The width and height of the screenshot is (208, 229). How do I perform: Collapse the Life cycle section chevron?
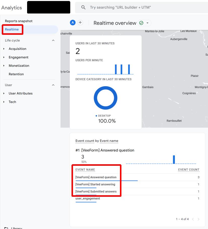click(53, 40)
